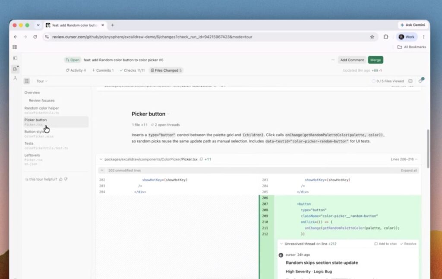Click Add to chat on the thread
Viewport: 442px width, 279px height.
tap(385, 244)
